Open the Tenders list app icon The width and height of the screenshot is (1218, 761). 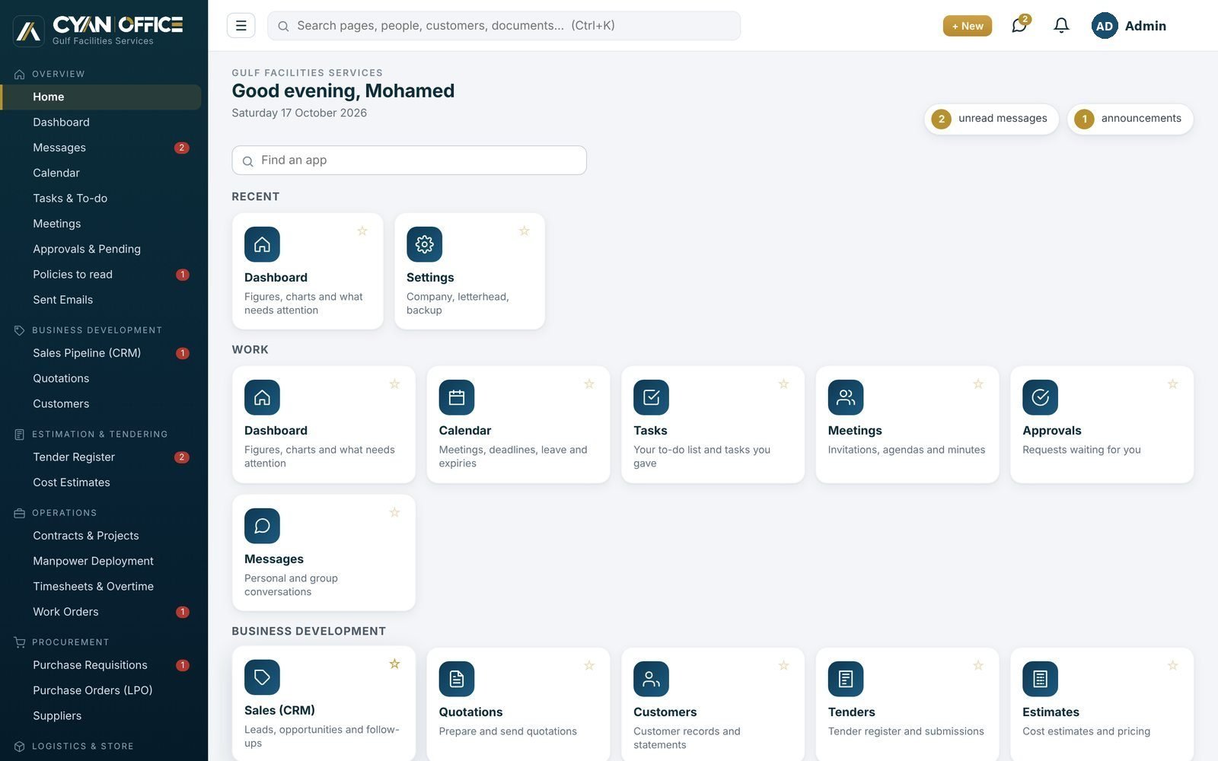pyautogui.click(x=846, y=679)
